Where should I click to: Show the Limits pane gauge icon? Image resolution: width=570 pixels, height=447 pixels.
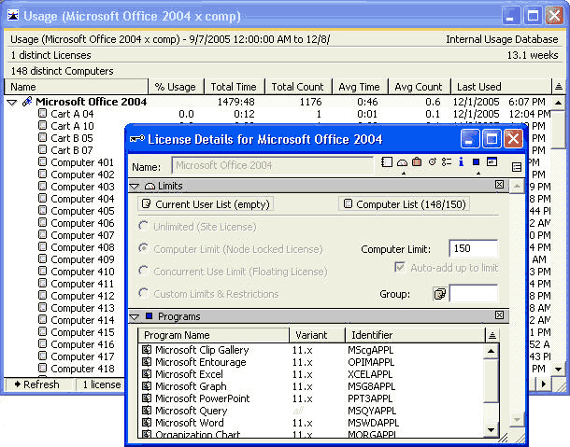(x=402, y=162)
